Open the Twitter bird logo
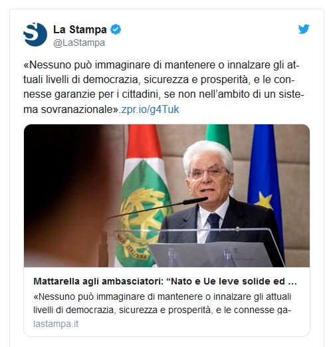 304,29
